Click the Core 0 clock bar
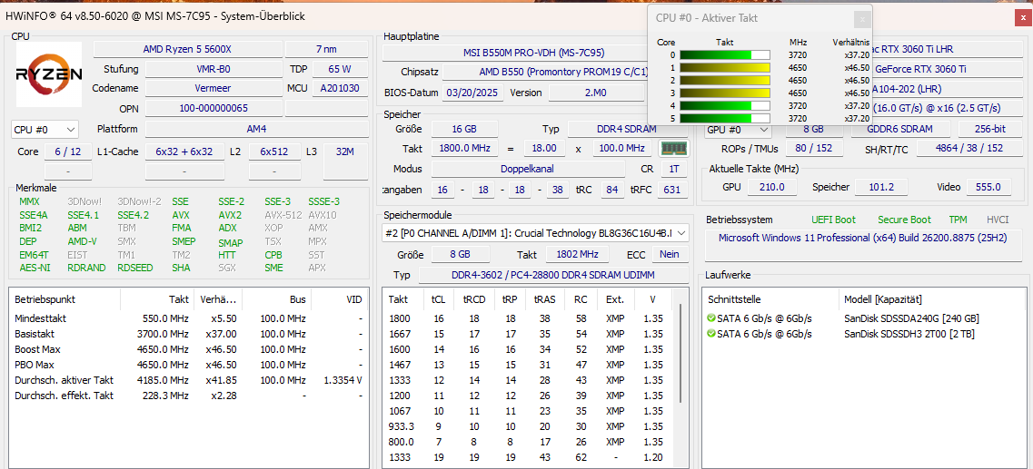 coord(725,55)
